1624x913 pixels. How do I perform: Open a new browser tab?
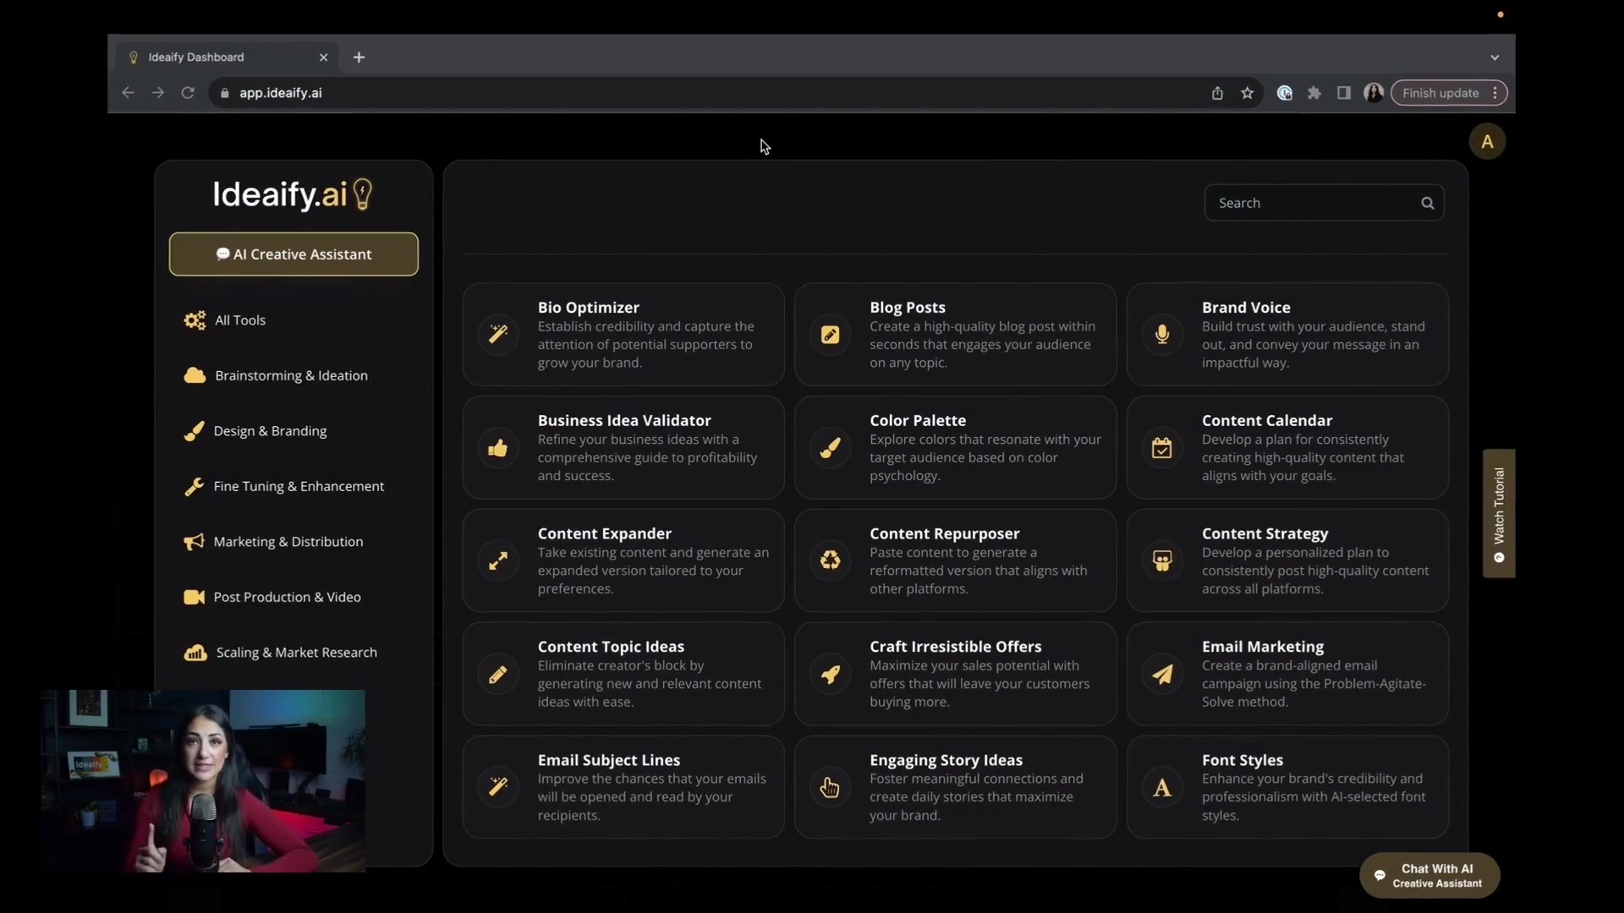click(x=359, y=57)
